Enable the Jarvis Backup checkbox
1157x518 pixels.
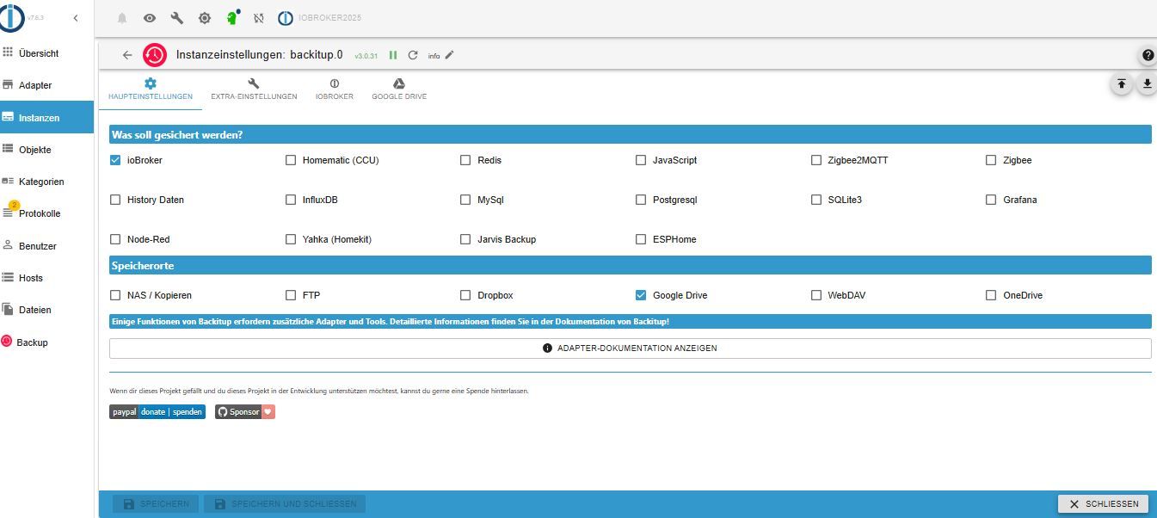(x=465, y=239)
